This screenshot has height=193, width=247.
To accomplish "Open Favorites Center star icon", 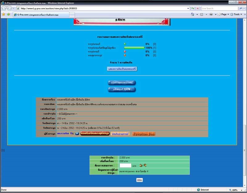I will click(x=3, y=14).
